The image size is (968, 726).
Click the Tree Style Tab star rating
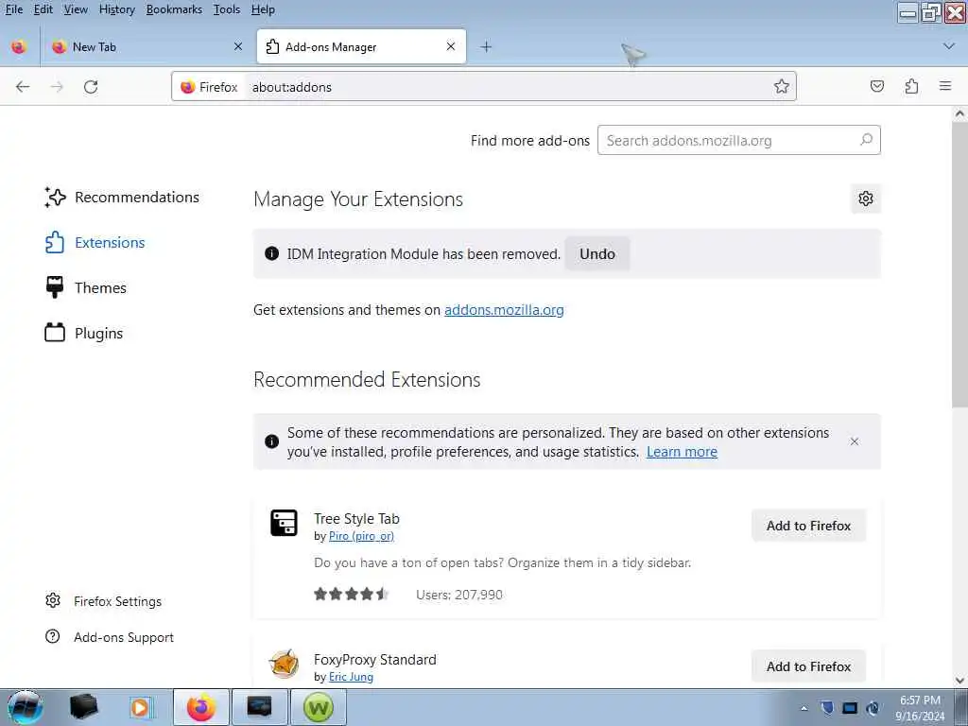[351, 594]
